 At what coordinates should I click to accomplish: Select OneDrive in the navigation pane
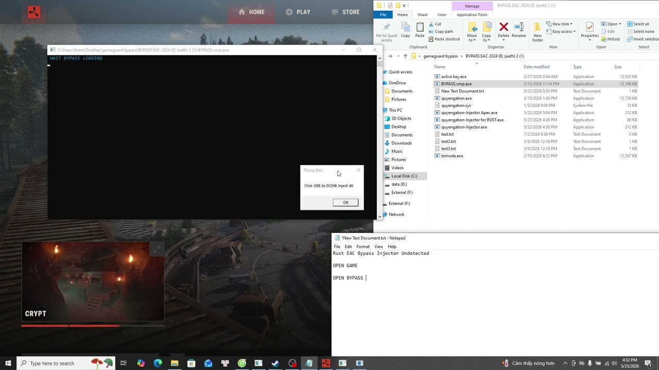[x=397, y=83]
